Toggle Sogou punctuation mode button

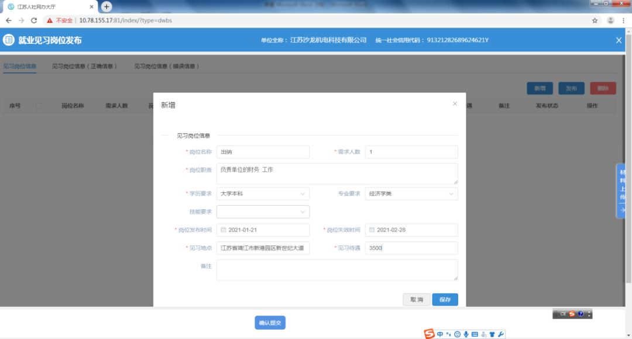(449, 334)
